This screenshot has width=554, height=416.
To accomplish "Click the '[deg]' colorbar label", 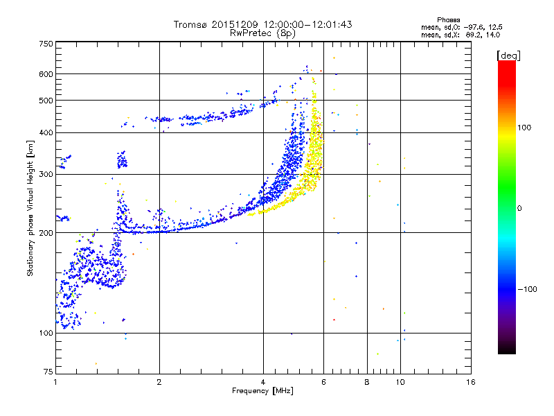I will [x=508, y=55].
